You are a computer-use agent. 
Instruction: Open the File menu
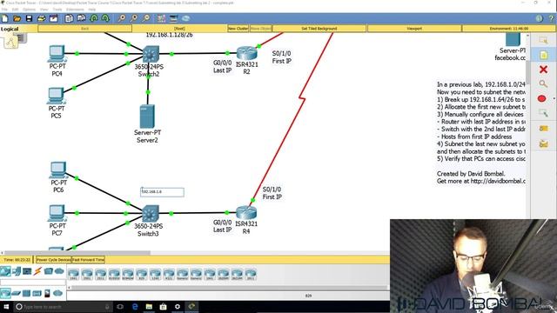tap(4, 10)
